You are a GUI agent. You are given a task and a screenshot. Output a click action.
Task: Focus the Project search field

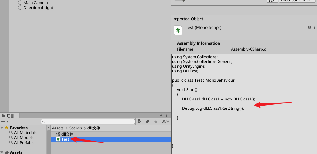[88, 122]
